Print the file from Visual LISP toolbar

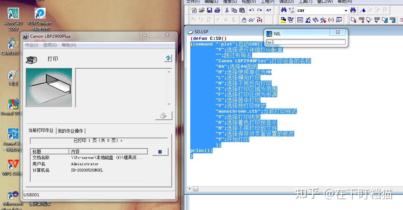tap(217, 10)
